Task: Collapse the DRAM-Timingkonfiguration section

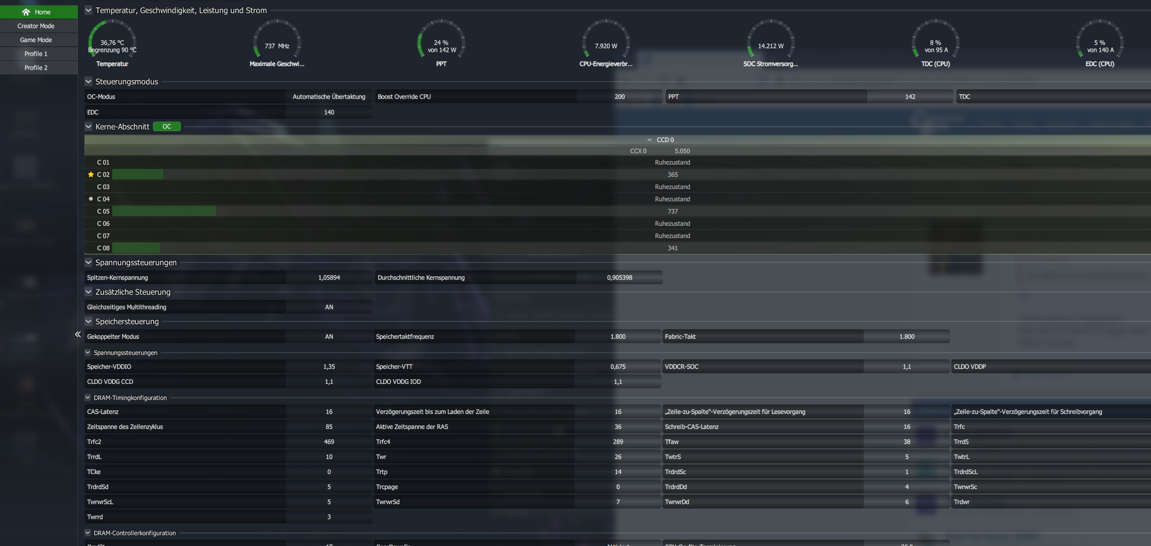Action: coord(87,398)
